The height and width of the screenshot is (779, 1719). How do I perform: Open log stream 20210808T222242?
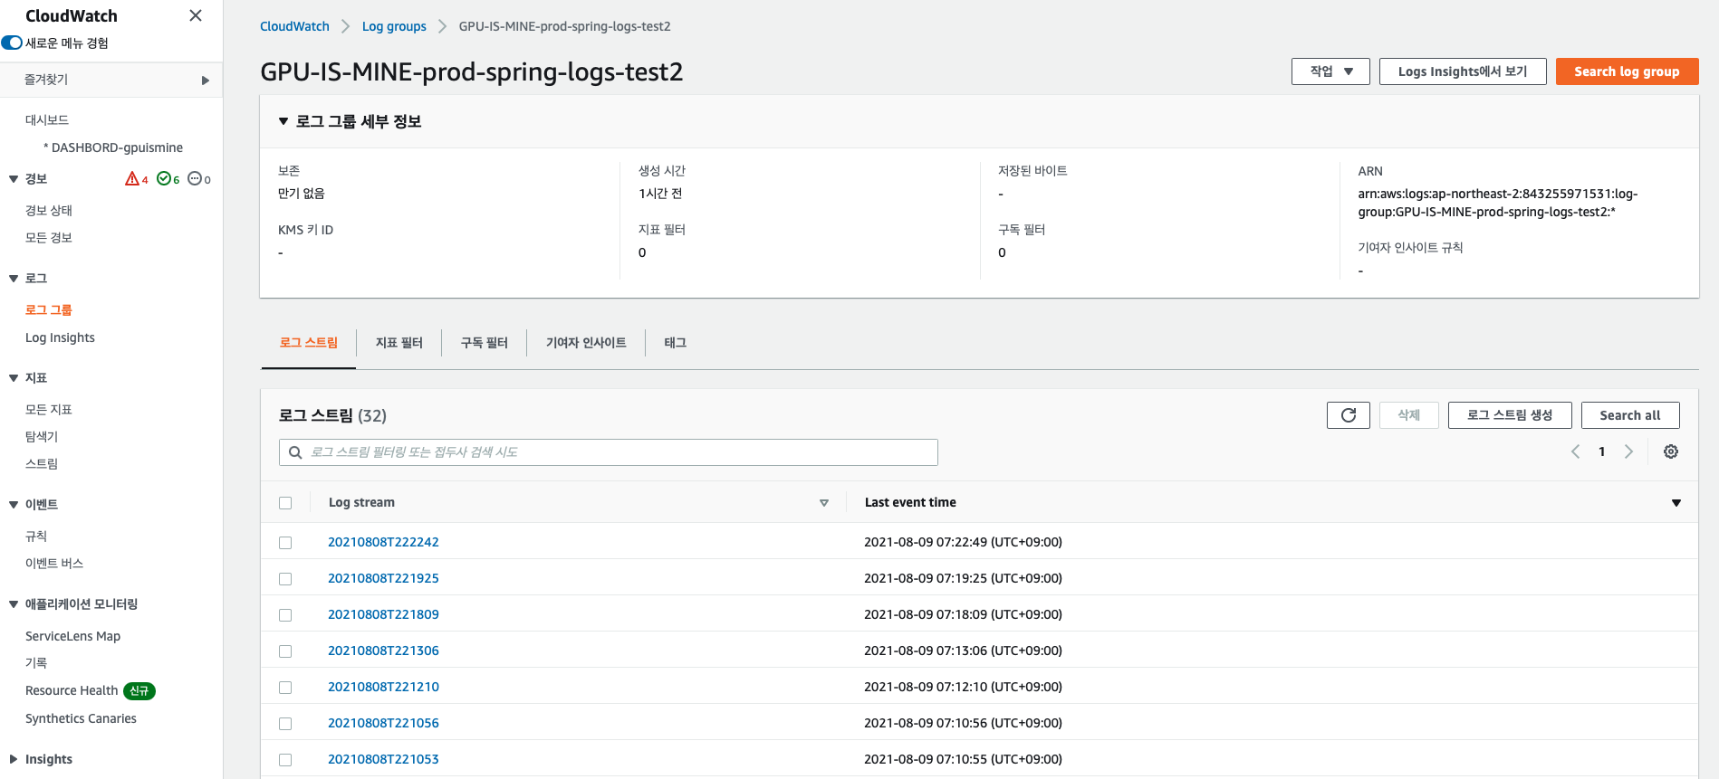(x=383, y=542)
